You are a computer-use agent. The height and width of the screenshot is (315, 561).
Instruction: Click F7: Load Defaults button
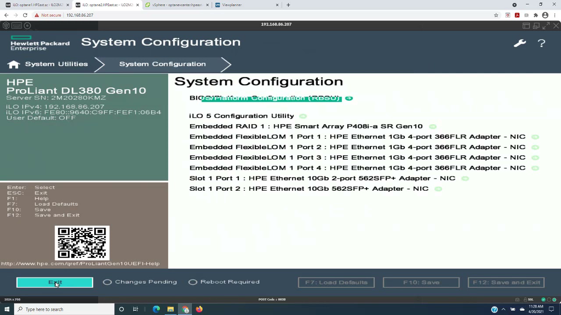(x=336, y=283)
